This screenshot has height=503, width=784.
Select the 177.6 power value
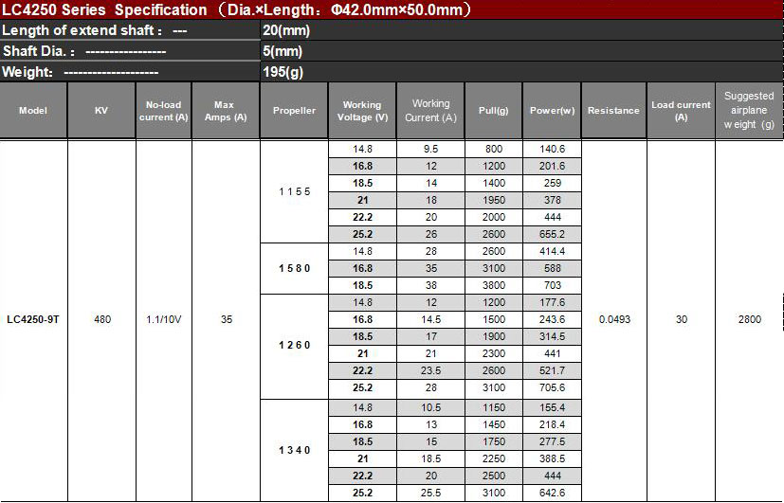pos(552,302)
